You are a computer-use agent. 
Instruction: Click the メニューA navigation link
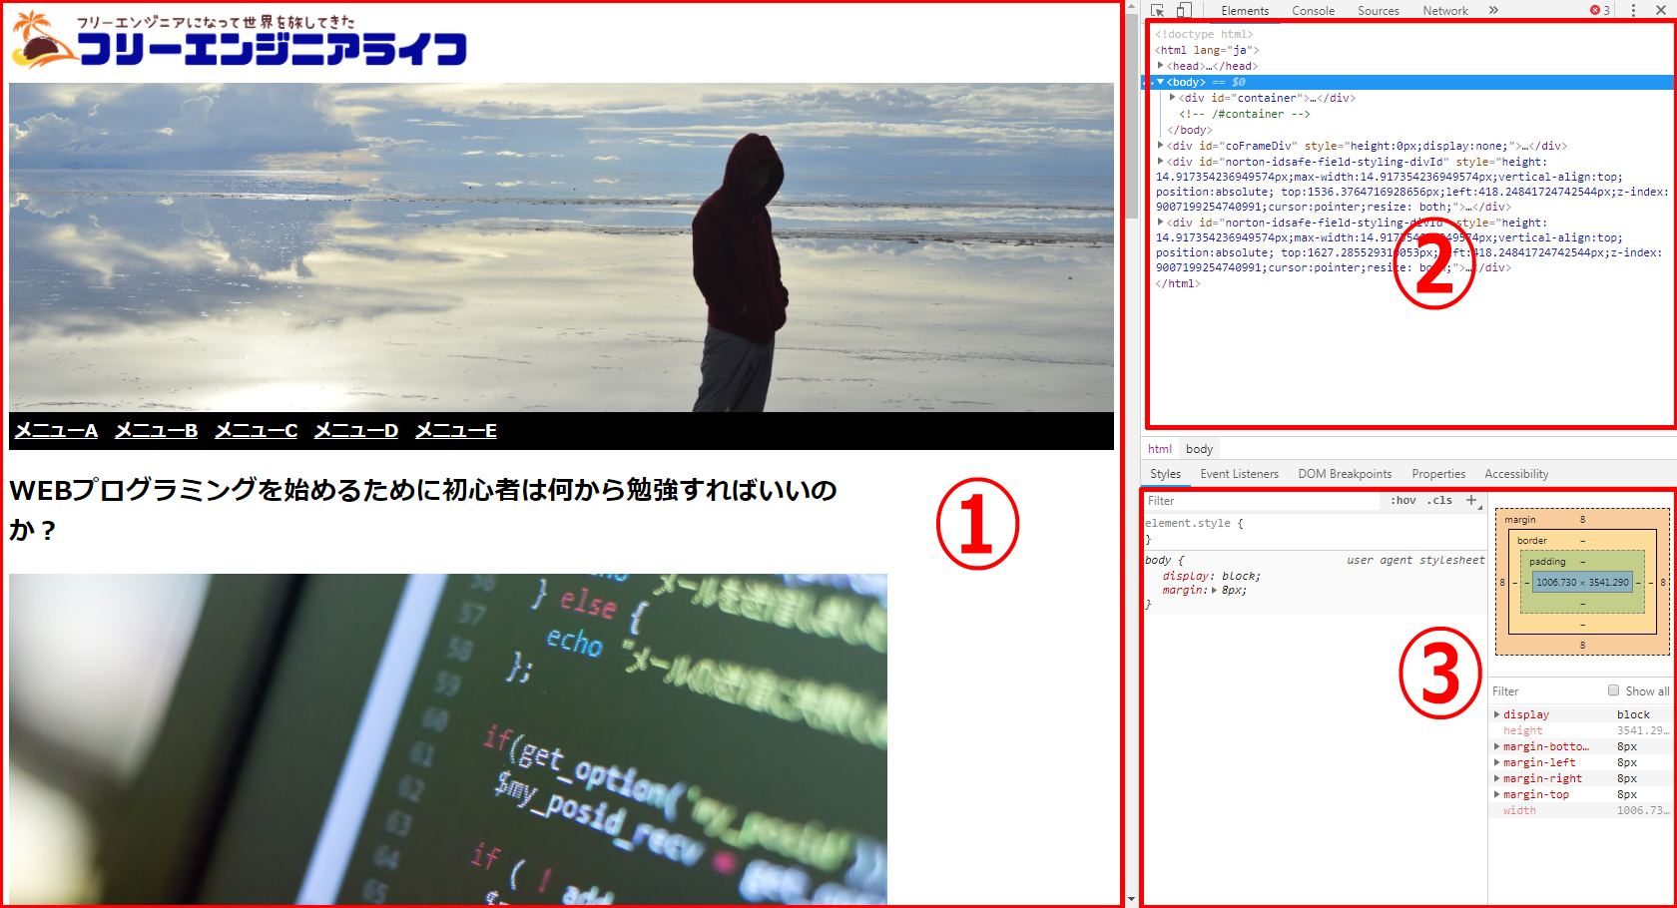click(x=56, y=430)
